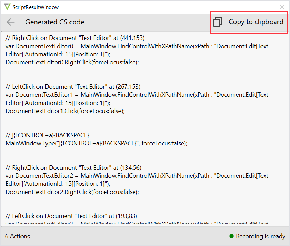This screenshot has height=246, width=290.
Task: Click the copy pages icon
Action: coord(217,22)
